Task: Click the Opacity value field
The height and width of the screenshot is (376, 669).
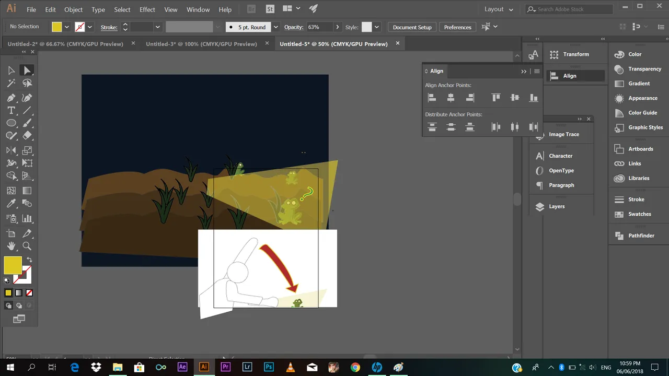Action: click(x=319, y=27)
